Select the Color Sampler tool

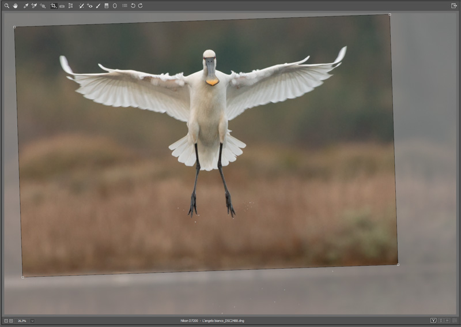pyautogui.click(x=34, y=6)
